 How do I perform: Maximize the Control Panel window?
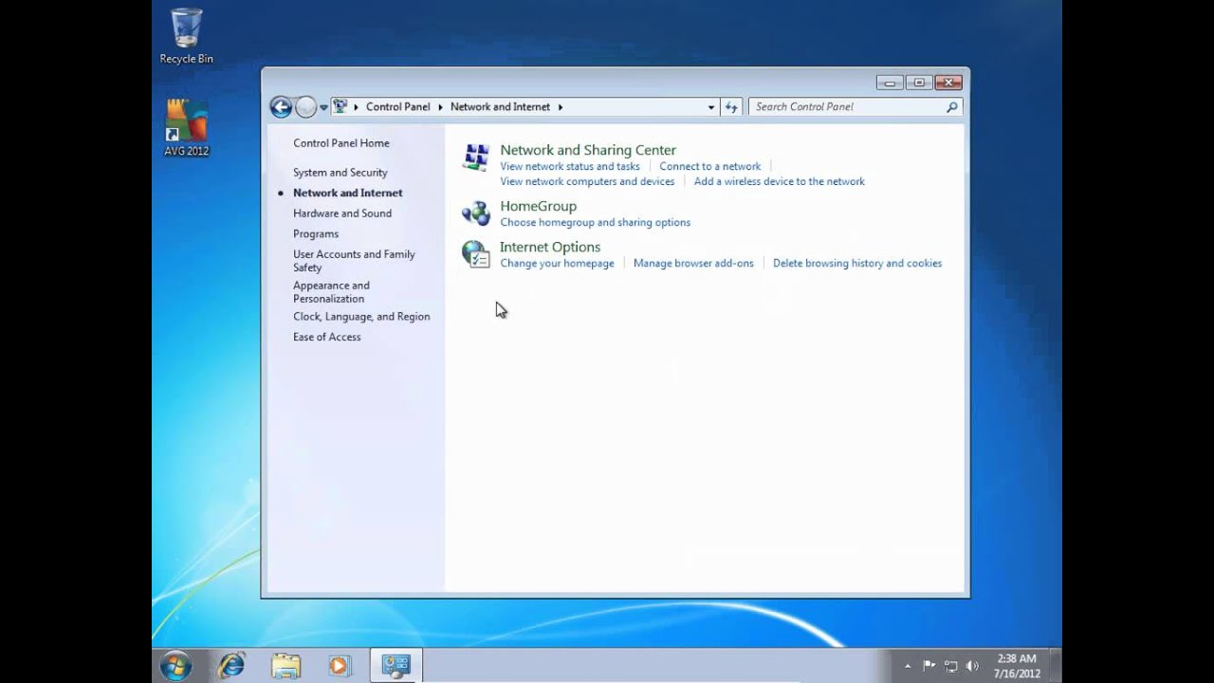pyautogui.click(x=919, y=83)
